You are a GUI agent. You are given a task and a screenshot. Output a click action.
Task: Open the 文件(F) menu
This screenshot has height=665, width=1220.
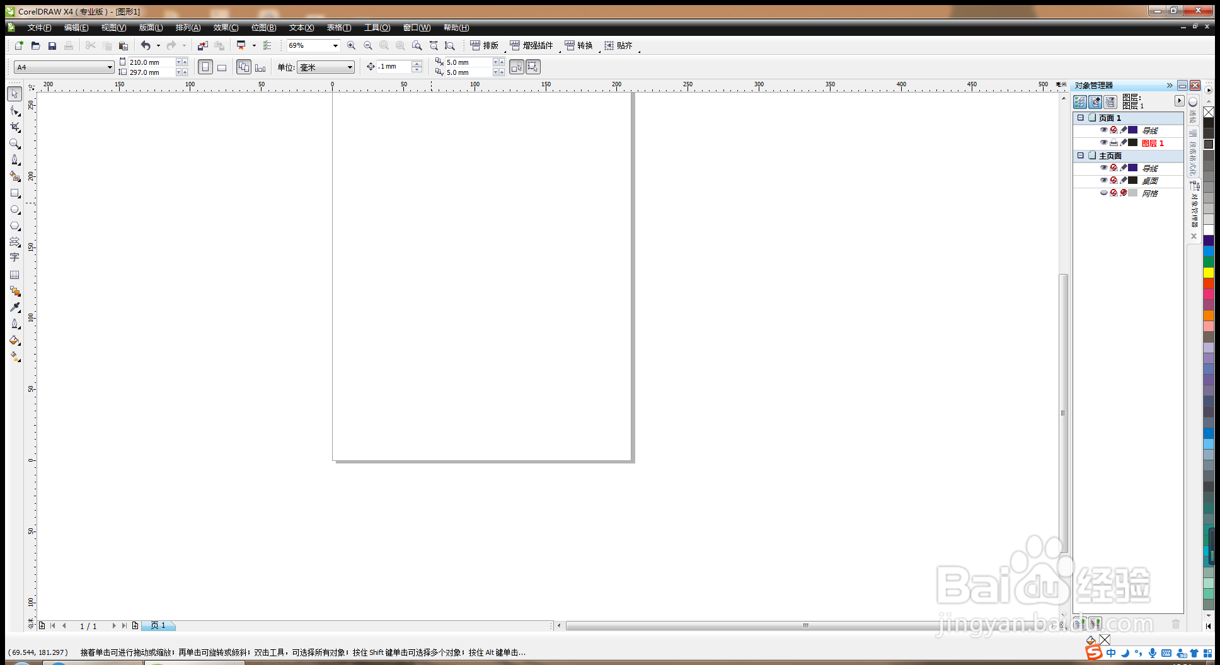39,28
